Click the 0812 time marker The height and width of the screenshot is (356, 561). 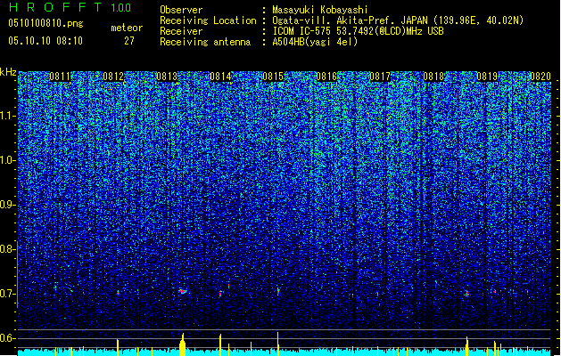tap(113, 77)
